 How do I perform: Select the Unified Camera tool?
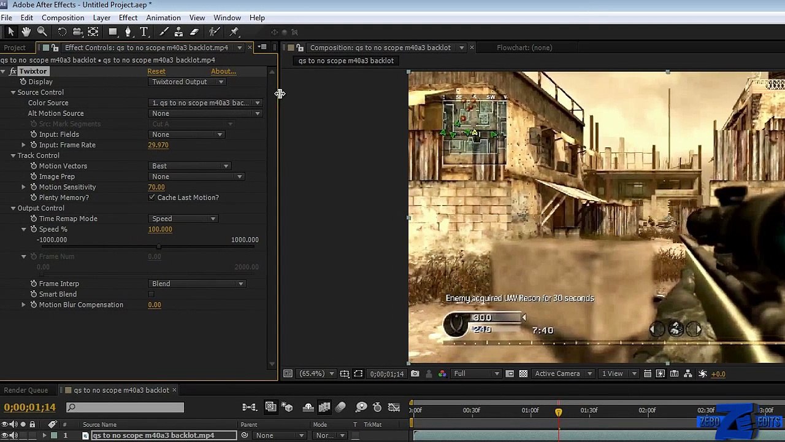[78, 32]
